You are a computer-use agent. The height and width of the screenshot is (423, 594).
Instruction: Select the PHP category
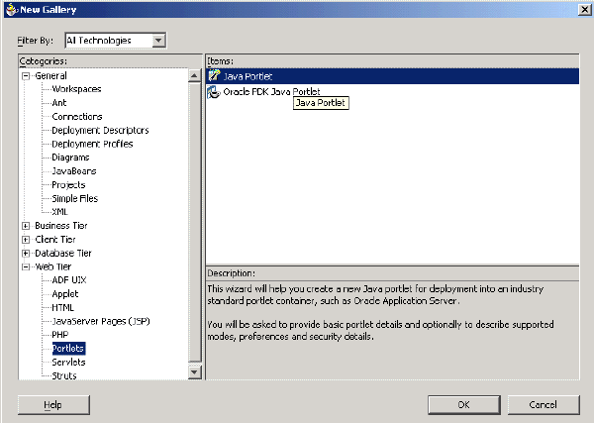point(59,335)
